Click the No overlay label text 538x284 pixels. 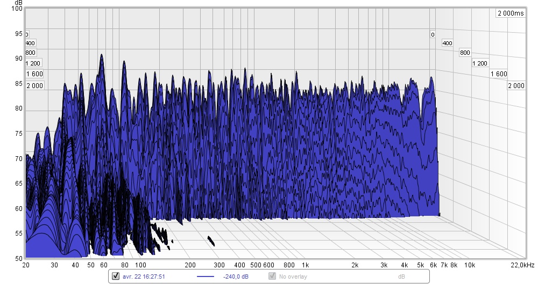coord(293,276)
